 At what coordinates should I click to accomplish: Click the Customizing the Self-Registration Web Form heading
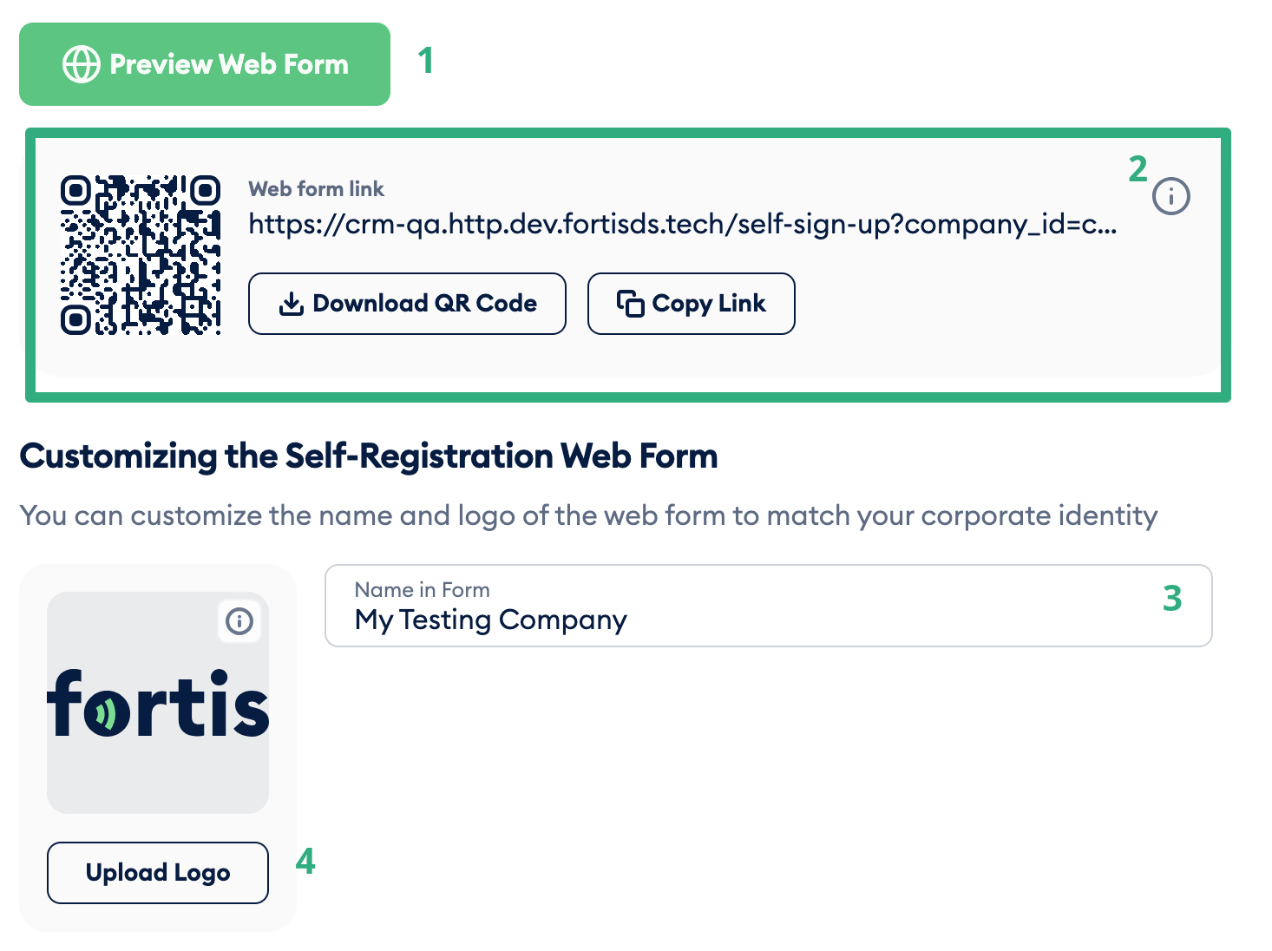click(x=369, y=456)
